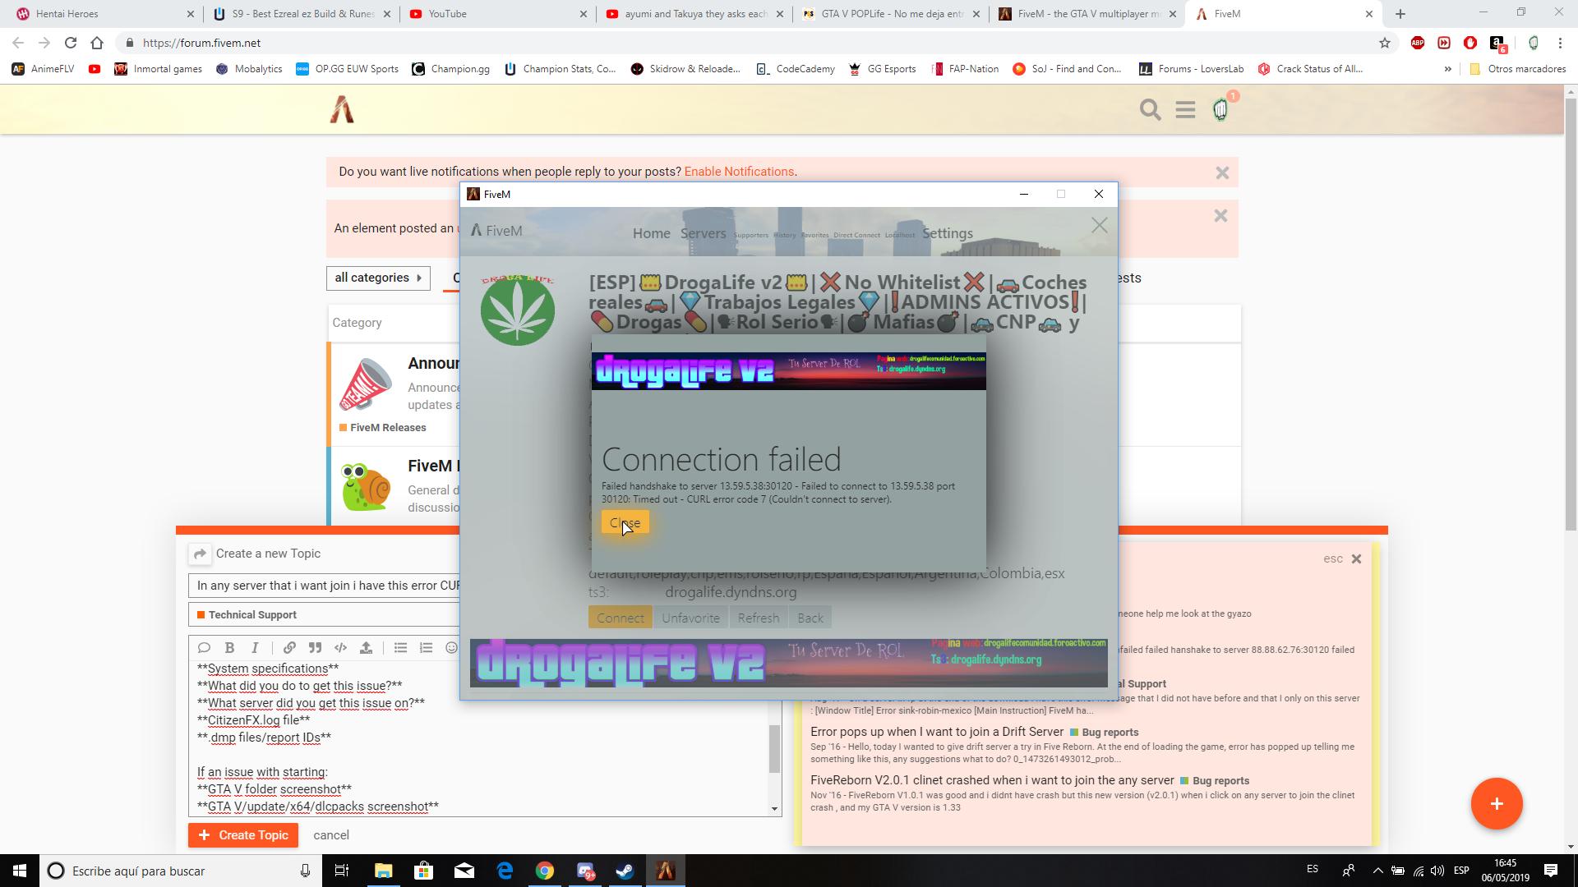Select the Favorites sub-tab in FiveM

pyautogui.click(x=815, y=235)
